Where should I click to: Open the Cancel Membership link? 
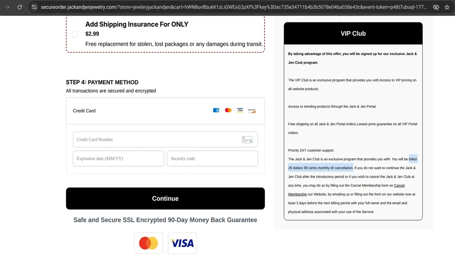[x=399, y=186]
